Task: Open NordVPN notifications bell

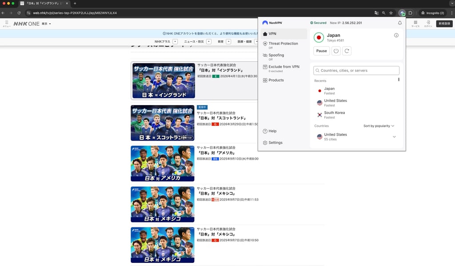Action: coord(399,23)
